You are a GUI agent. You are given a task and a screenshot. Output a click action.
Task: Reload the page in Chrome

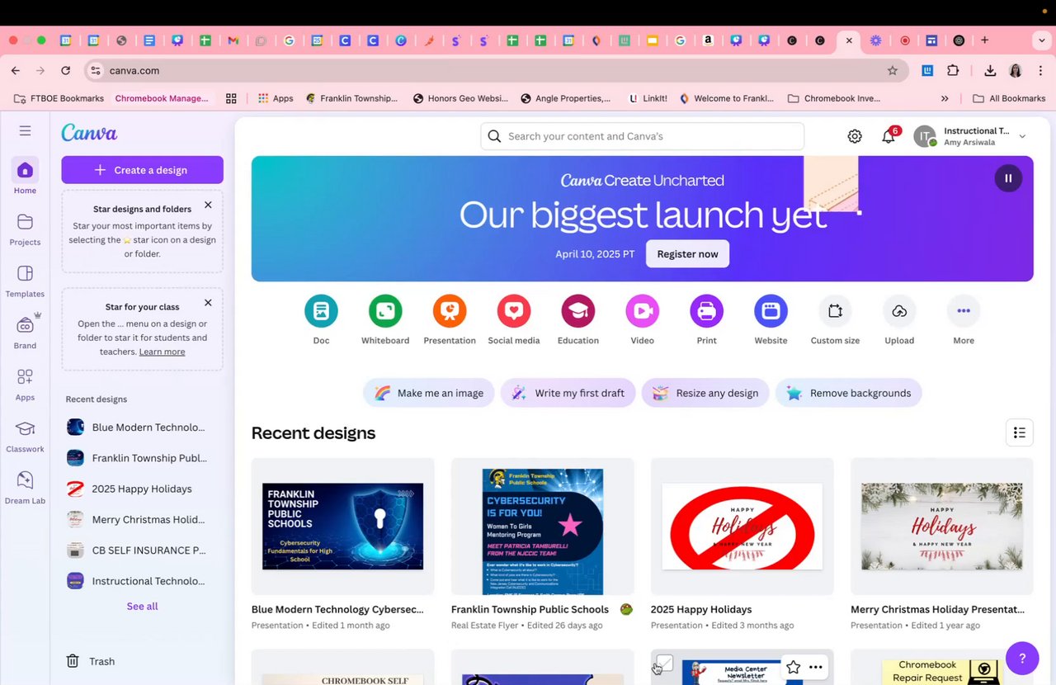pos(66,71)
